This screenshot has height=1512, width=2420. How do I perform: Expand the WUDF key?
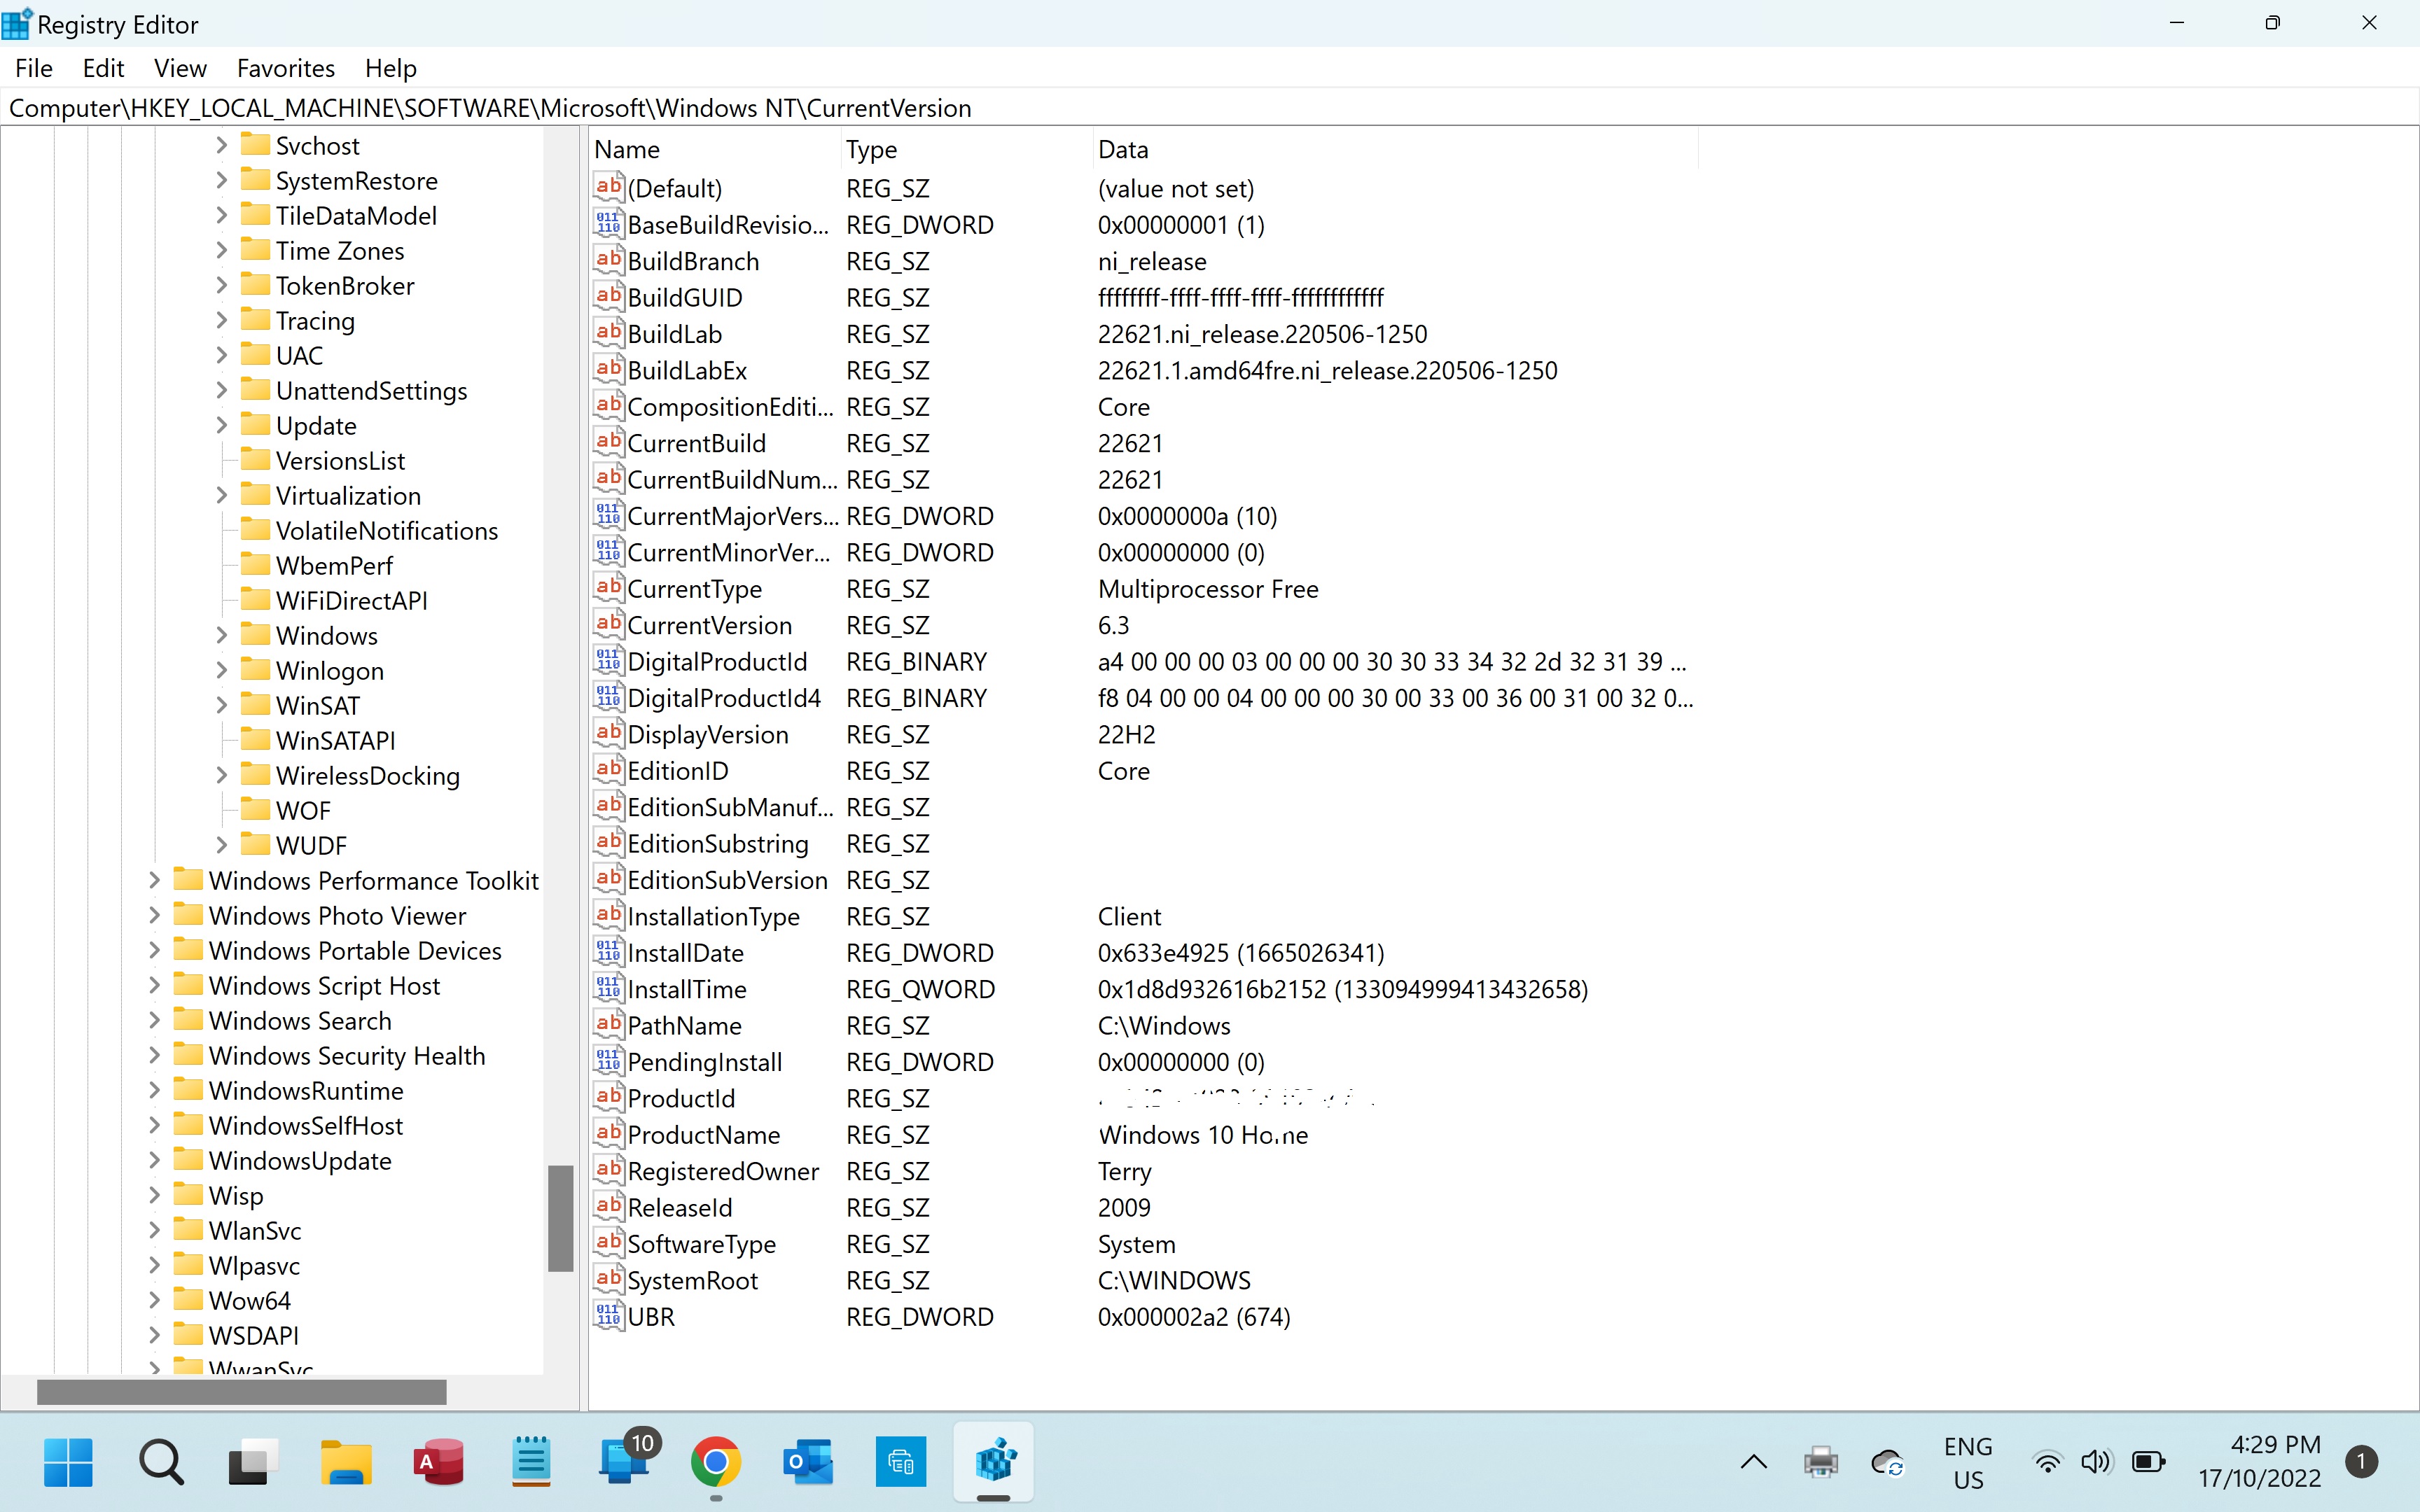[x=222, y=845]
